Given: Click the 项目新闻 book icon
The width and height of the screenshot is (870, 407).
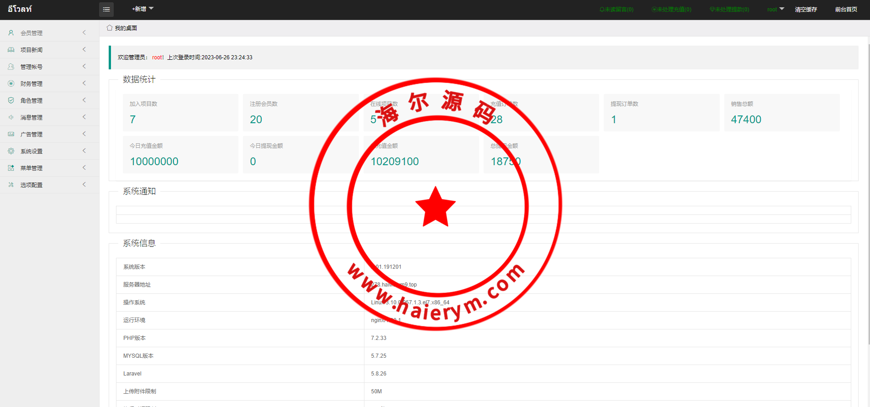Looking at the screenshot, I should (x=11, y=50).
